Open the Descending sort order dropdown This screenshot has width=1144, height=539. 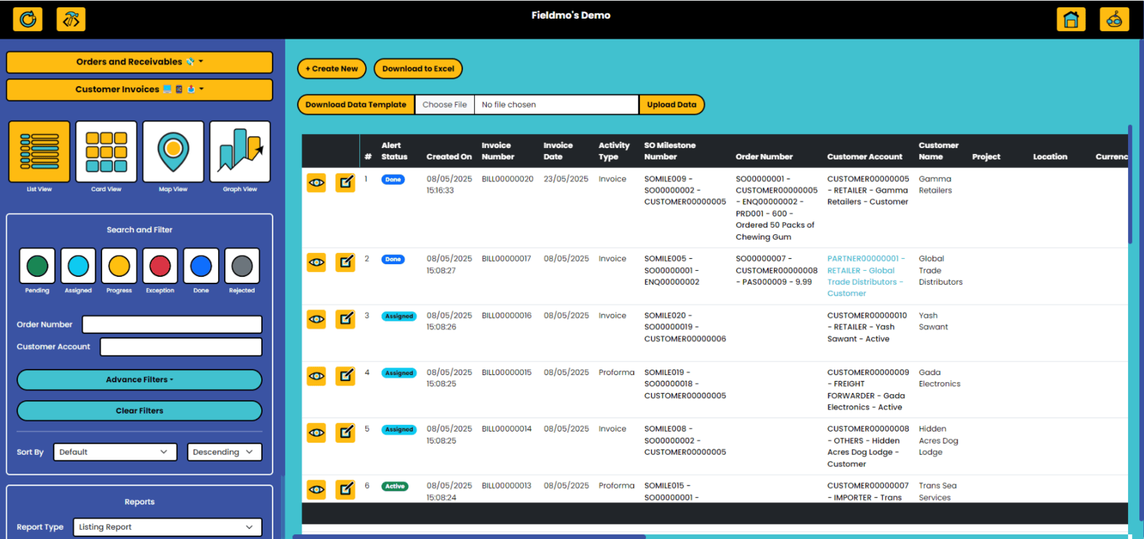pos(225,452)
